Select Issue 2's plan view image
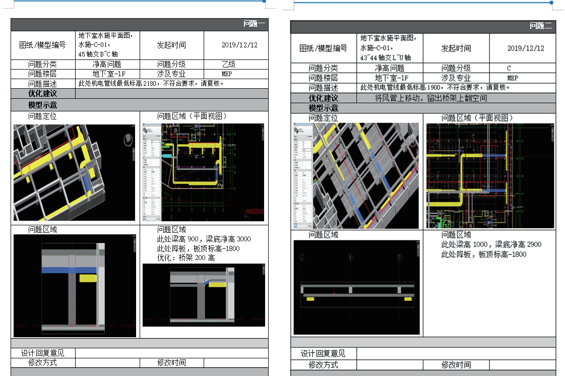 pos(489,175)
